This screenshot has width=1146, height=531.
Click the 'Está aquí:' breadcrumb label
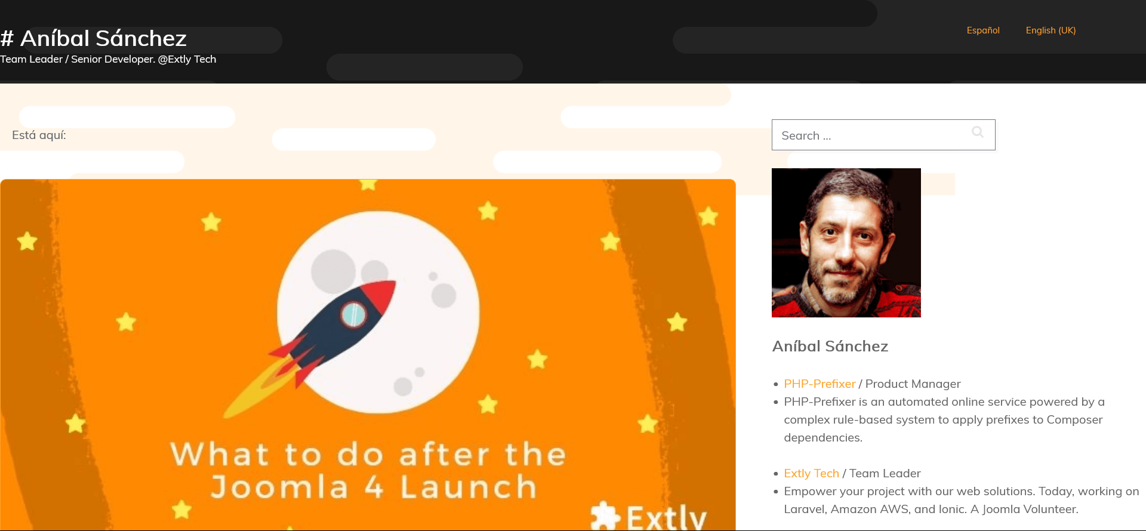click(x=39, y=135)
